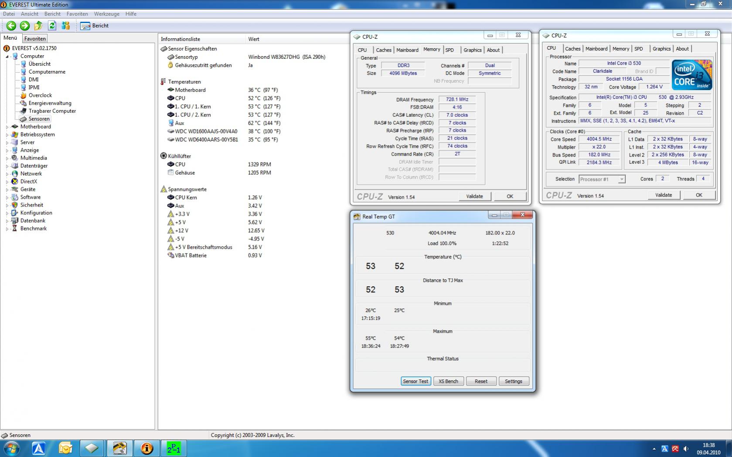
Task: Open the green 2P-1 taskbar app
Action: click(174, 448)
